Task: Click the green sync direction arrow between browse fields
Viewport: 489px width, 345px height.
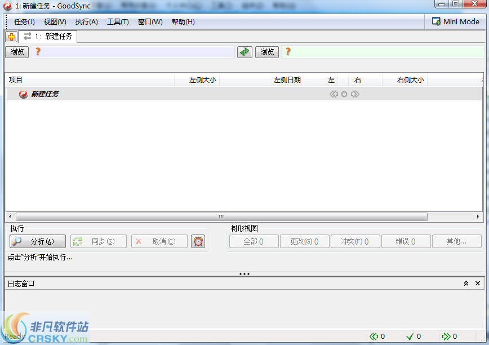Action: 244,51
